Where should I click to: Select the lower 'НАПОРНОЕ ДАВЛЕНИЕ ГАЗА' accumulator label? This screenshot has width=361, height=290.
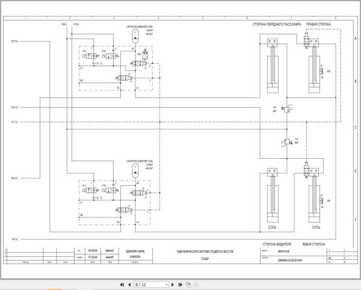pyautogui.click(x=140, y=161)
